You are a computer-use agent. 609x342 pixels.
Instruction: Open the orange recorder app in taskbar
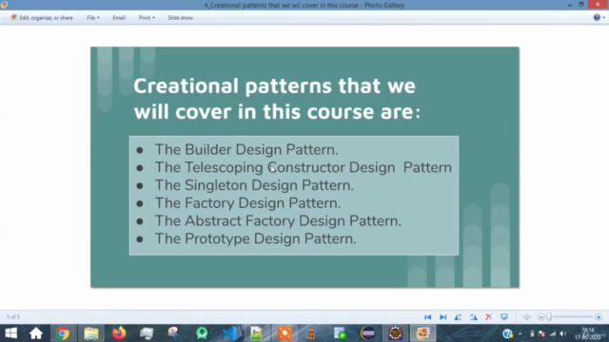[x=285, y=333]
